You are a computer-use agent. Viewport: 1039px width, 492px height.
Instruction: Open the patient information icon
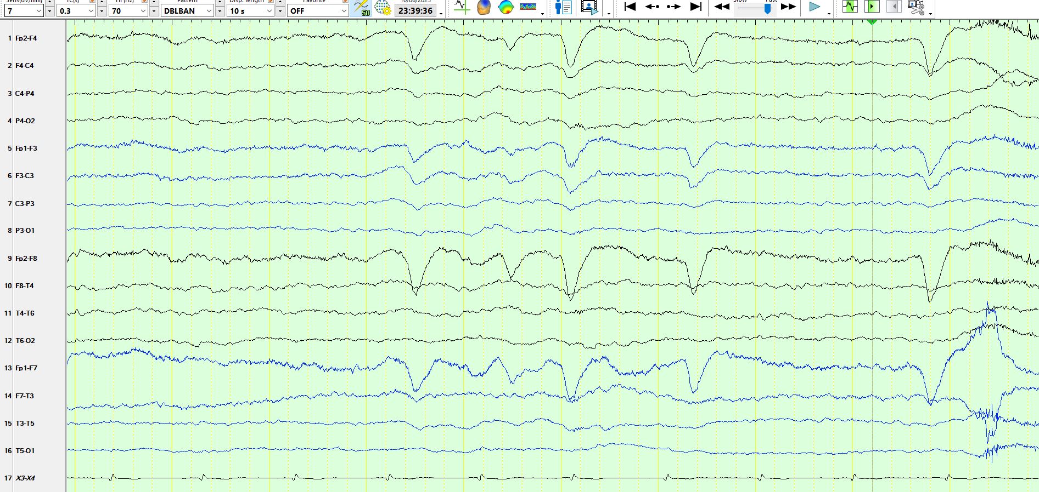point(563,7)
